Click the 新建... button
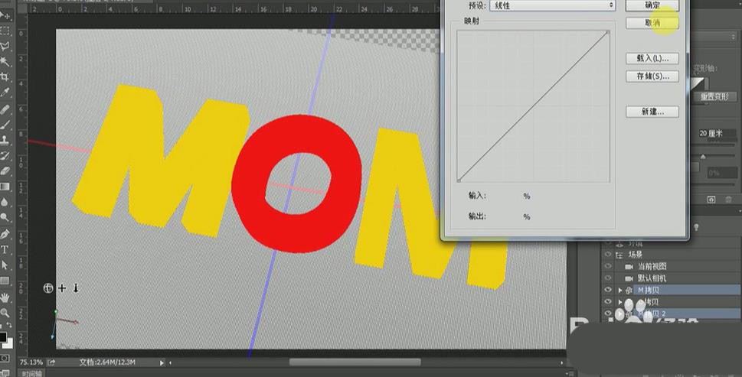The image size is (742, 377). pyautogui.click(x=652, y=112)
